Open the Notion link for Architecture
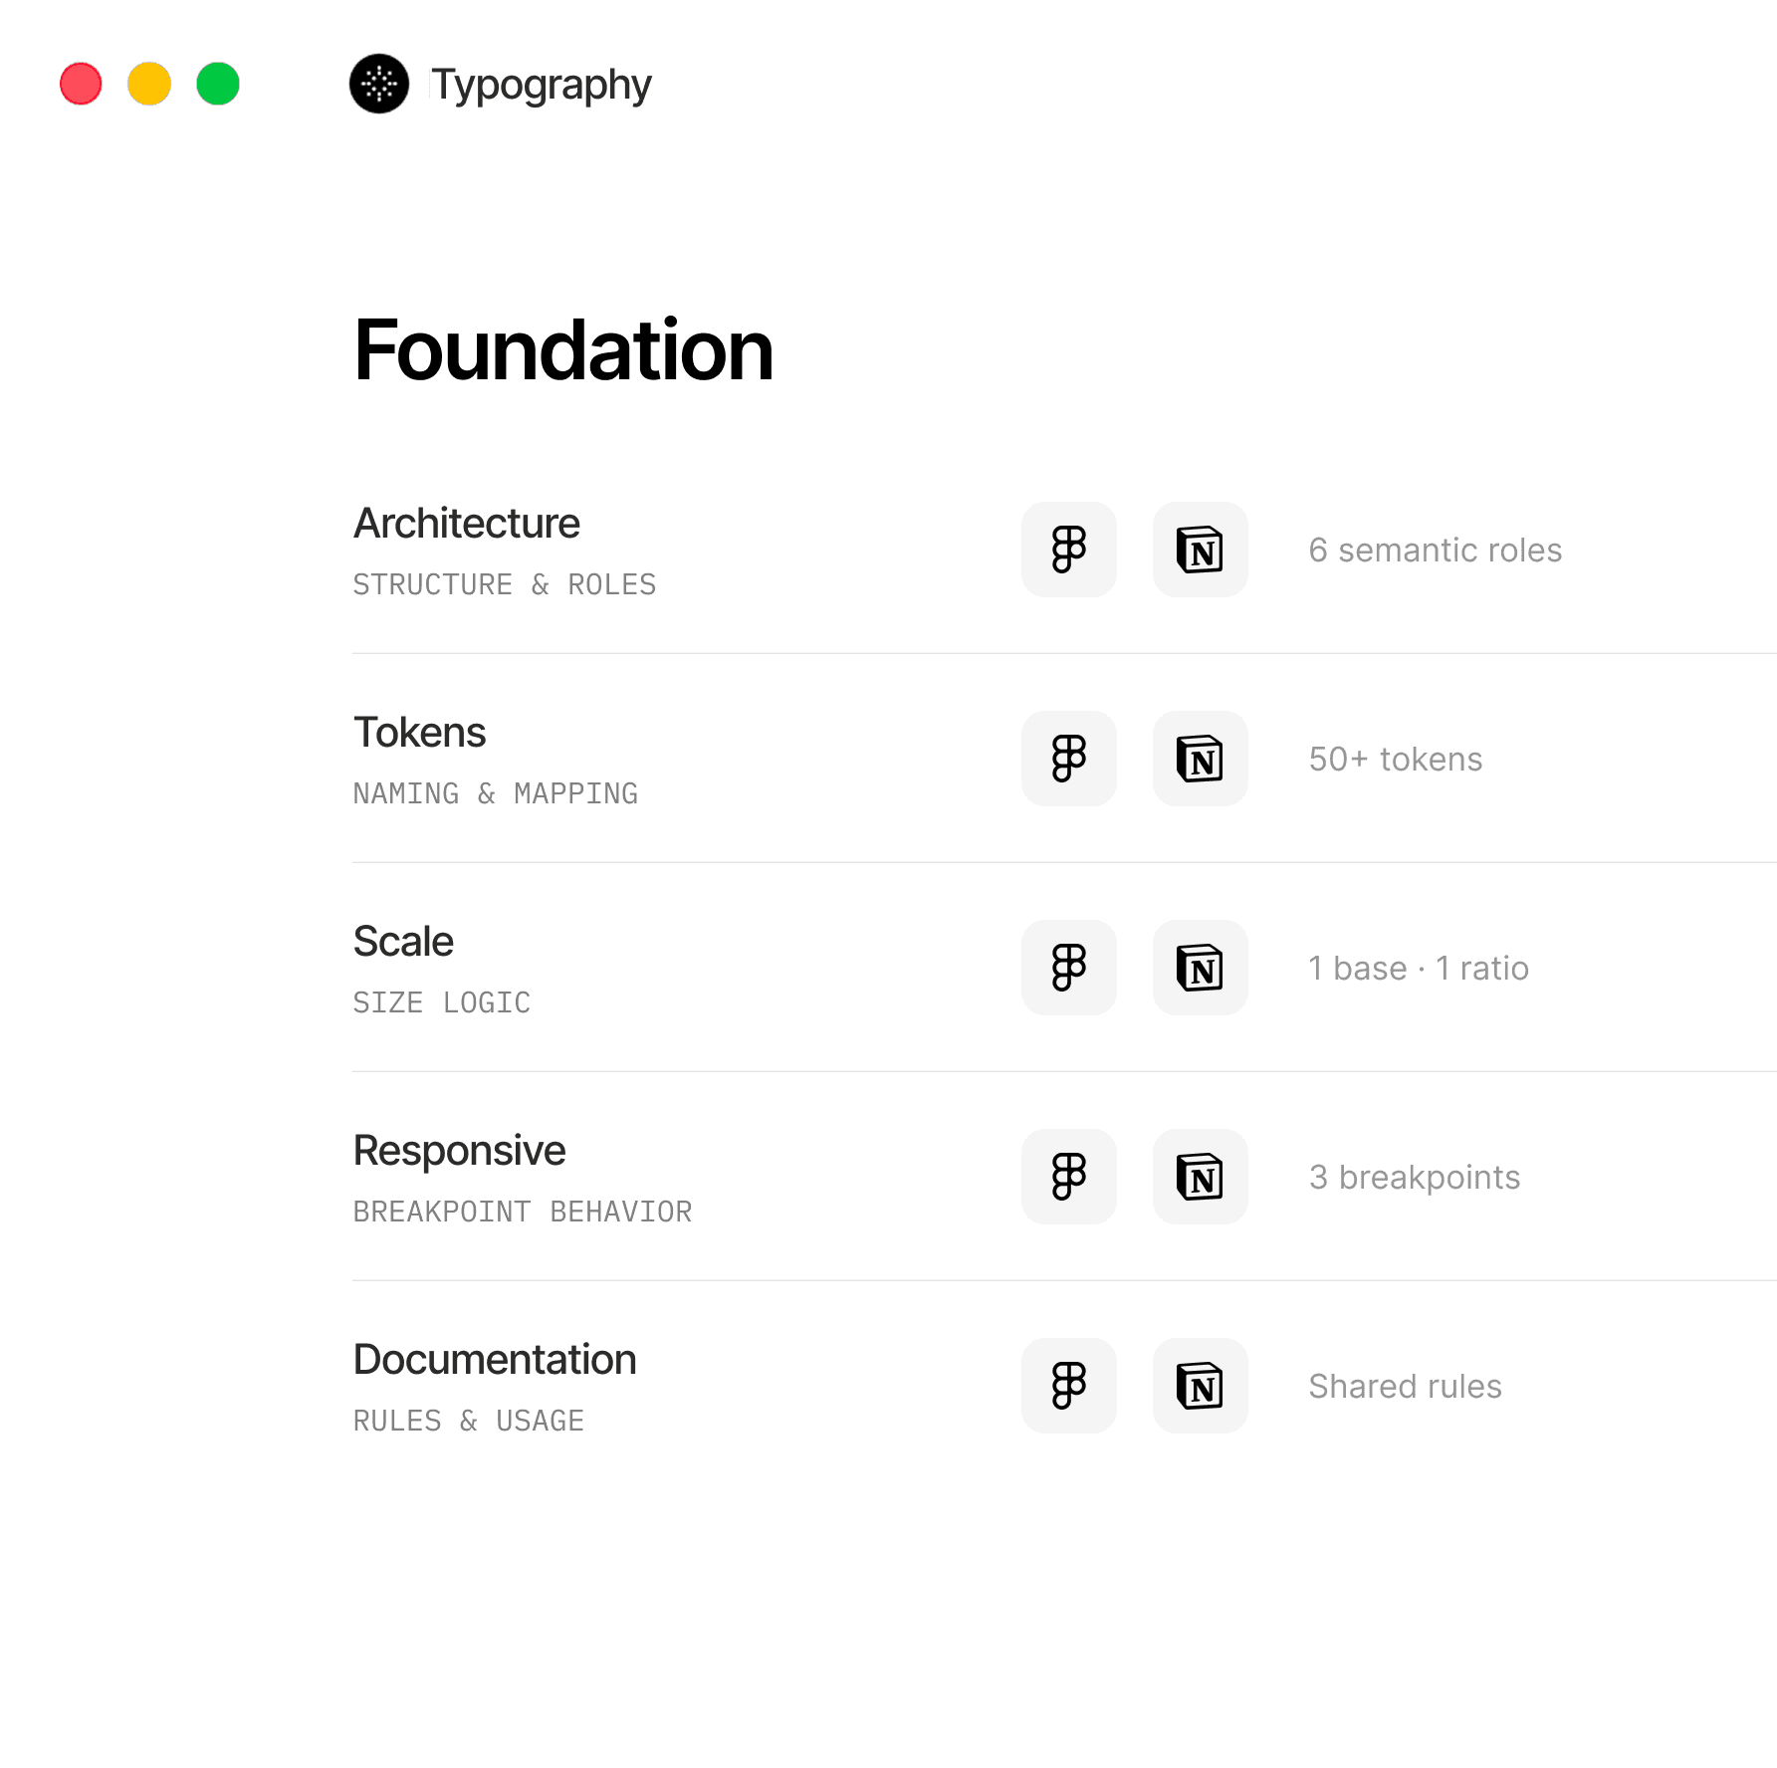Viewport: 1777px width, 1768px height. (x=1200, y=550)
